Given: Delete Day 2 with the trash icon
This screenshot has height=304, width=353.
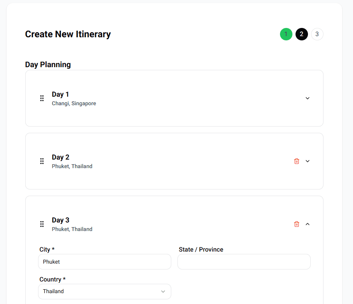Looking at the screenshot, I should (x=297, y=161).
